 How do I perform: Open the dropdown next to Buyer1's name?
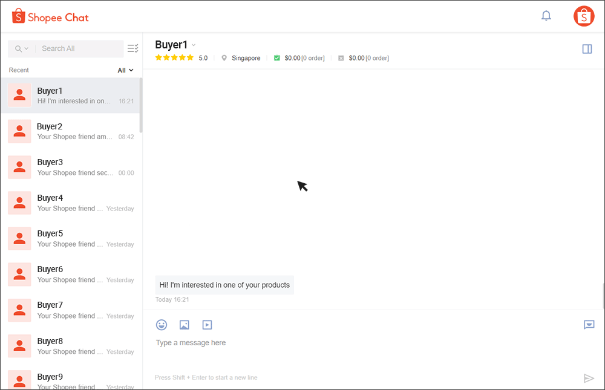(x=192, y=45)
